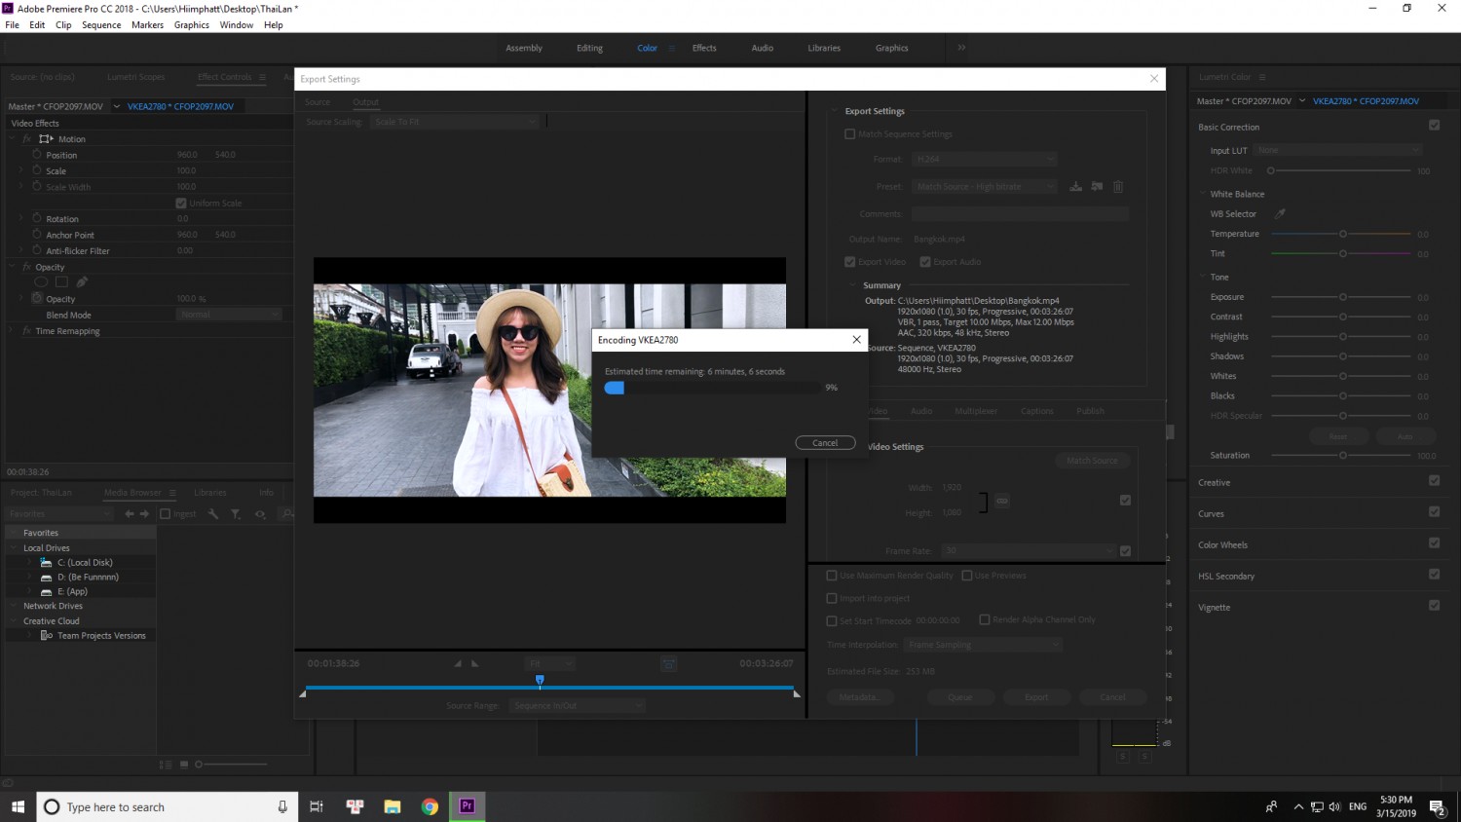Click the Delete Preset trash icon
The width and height of the screenshot is (1461, 822).
1118,186
